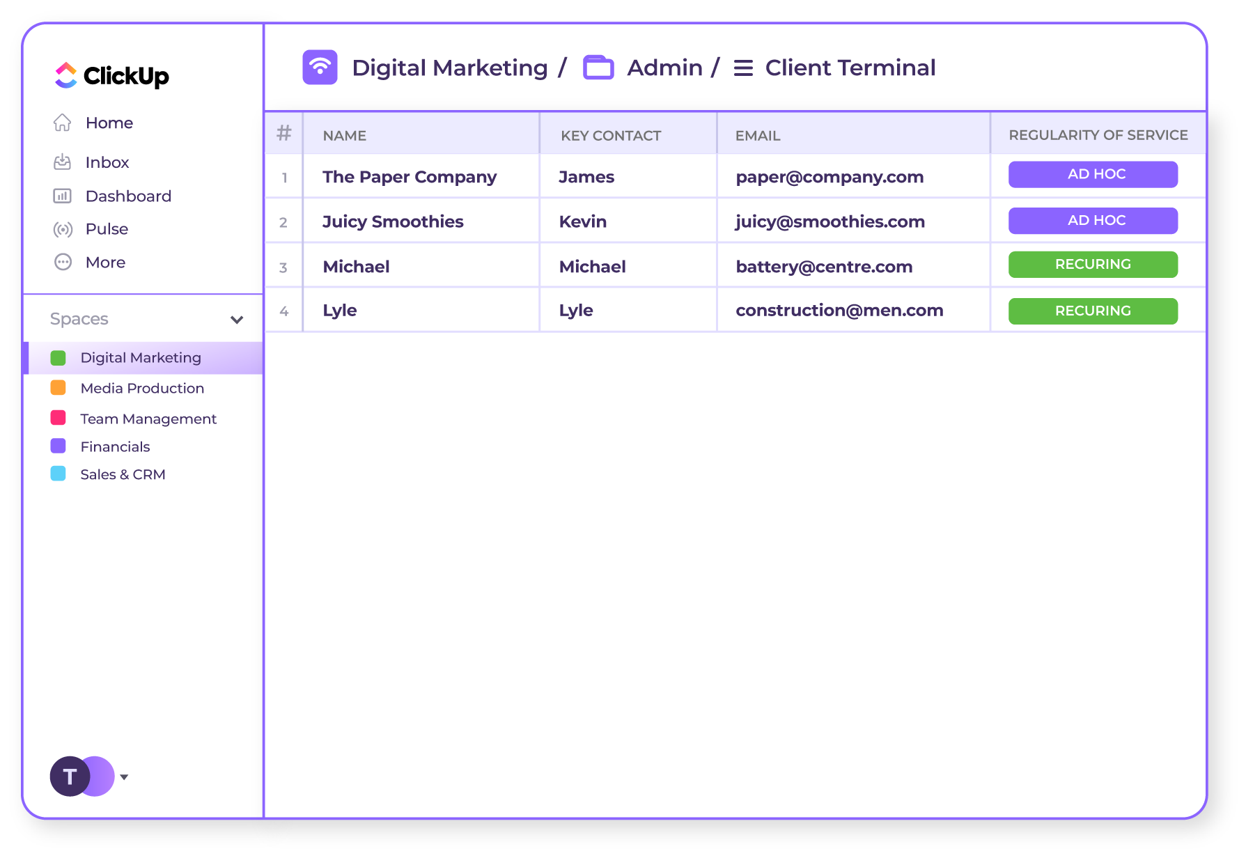
Task: Click the Dashboard chart icon
Action: pyautogui.click(x=63, y=196)
